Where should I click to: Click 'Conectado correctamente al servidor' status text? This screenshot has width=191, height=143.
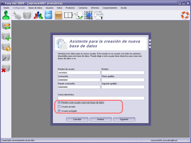tap(18, 140)
